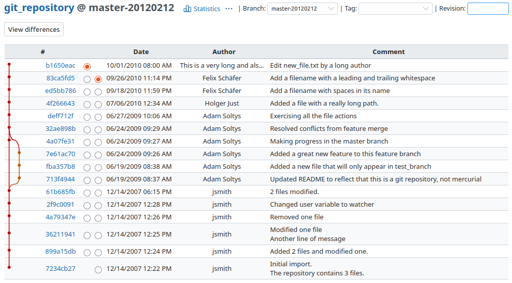
Task: Click feature branch node at commit 7e61ac70
Action: click(19, 152)
